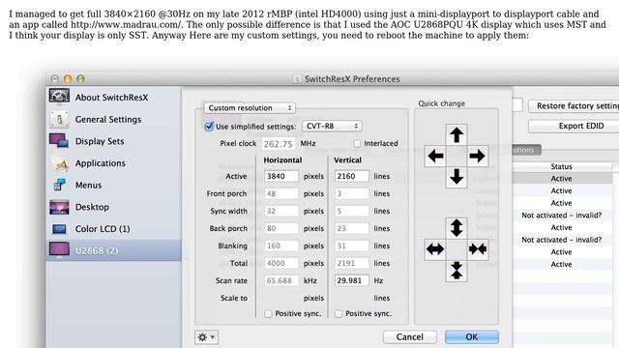Shrink image horizontally with inward arrows
The image size is (619, 348).
tap(477, 249)
